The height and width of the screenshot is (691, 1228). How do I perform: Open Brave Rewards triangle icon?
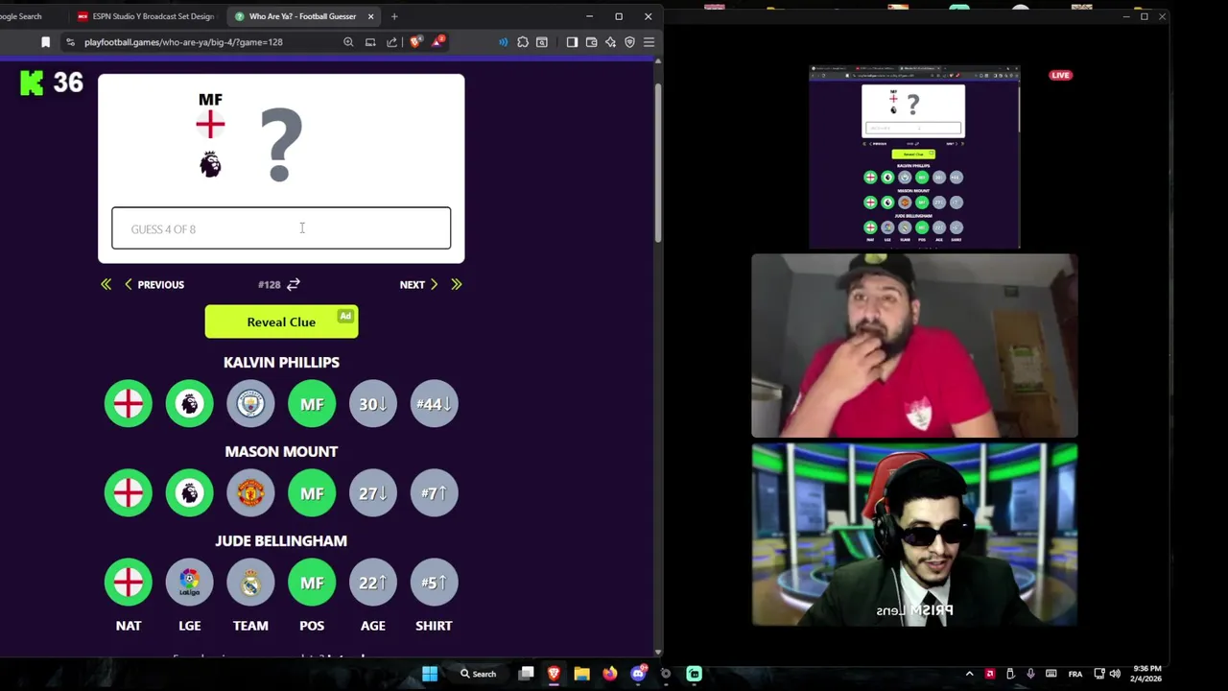(438, 42)
